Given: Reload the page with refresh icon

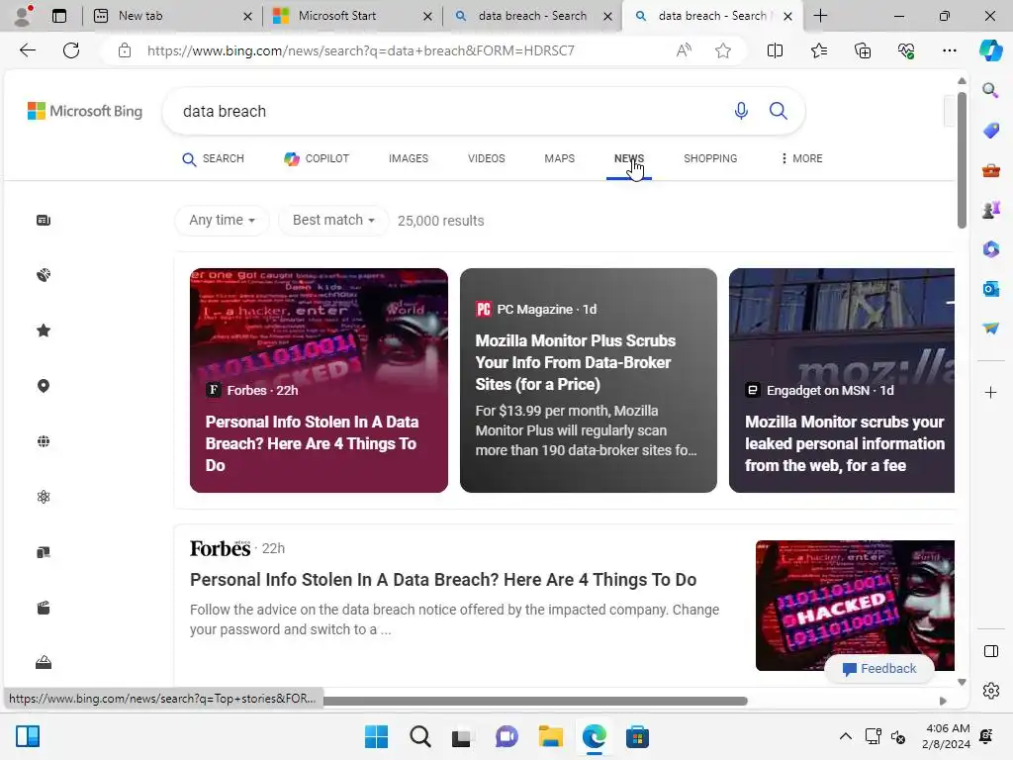Looking at the screenshot, I should (71, 50).
